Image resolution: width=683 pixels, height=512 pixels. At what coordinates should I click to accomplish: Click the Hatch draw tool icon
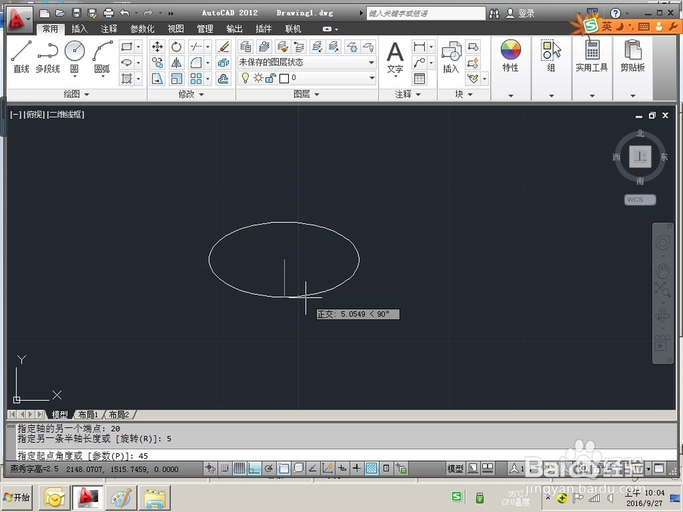pyautogui.click(x=127, y=79)
